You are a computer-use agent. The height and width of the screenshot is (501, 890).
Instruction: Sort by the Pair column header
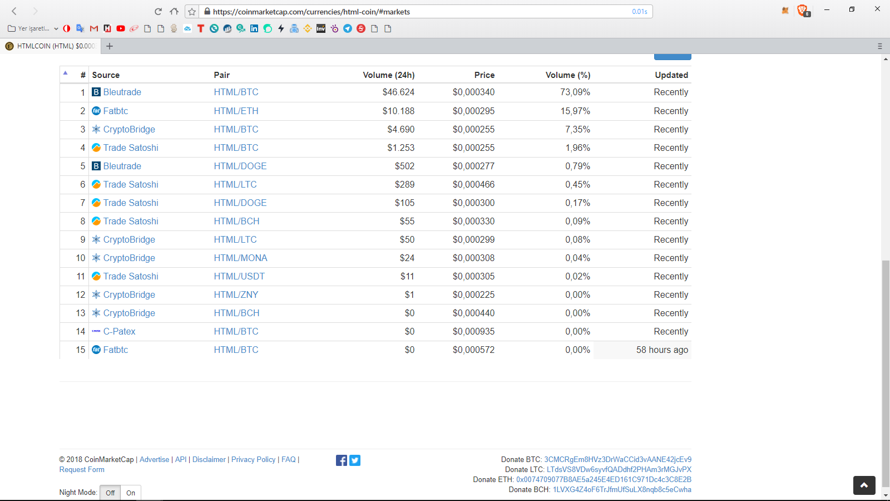tap(222, 75)
